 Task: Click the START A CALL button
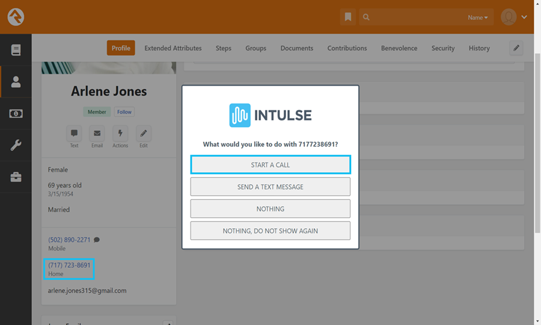point(270,165)
